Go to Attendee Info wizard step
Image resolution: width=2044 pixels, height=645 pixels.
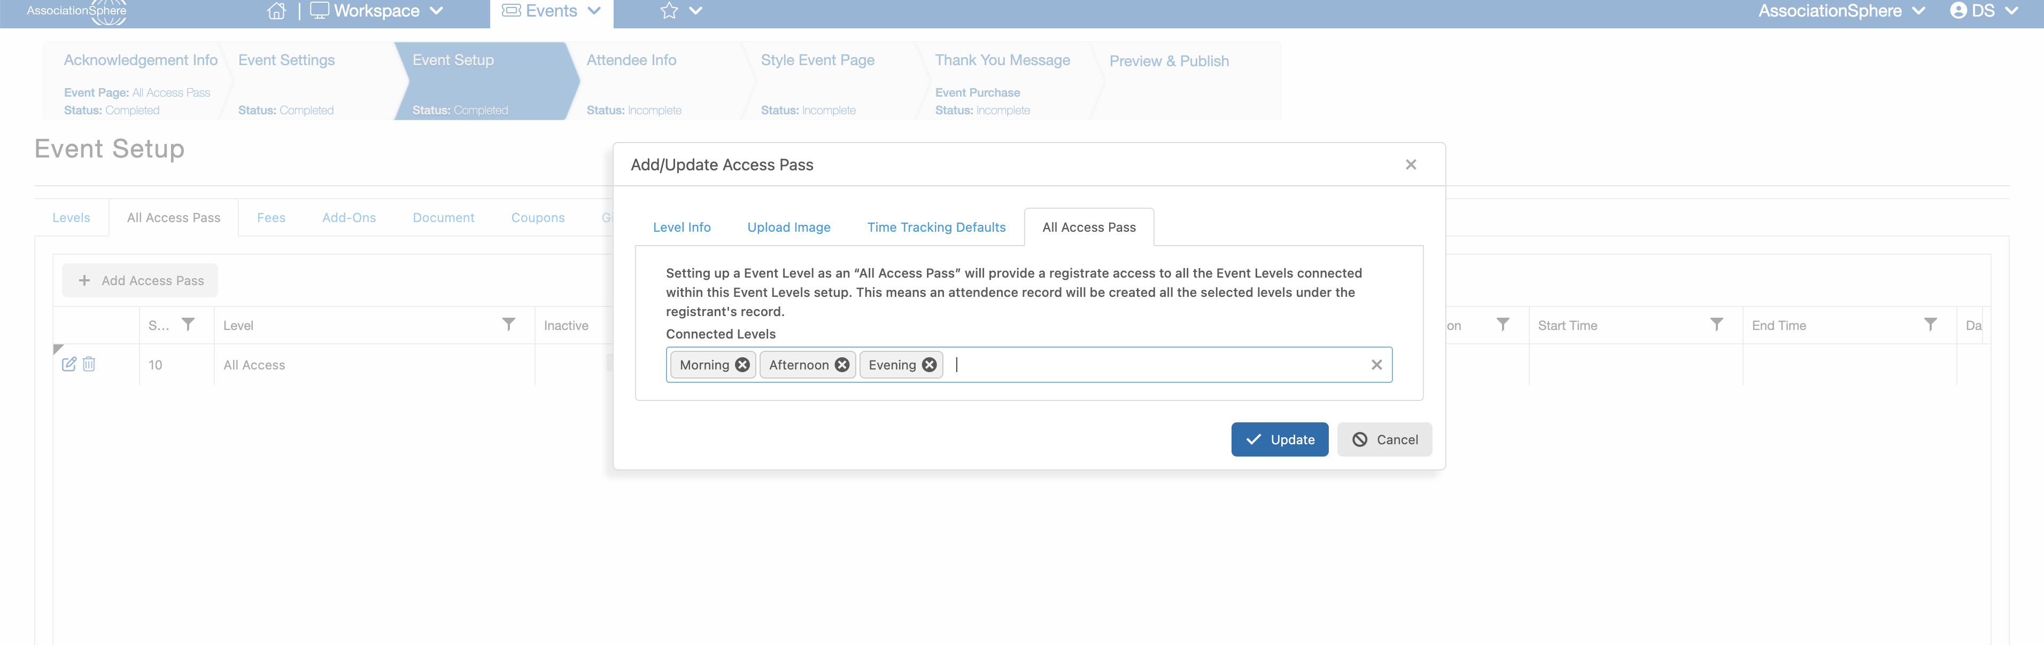(631, 60)
